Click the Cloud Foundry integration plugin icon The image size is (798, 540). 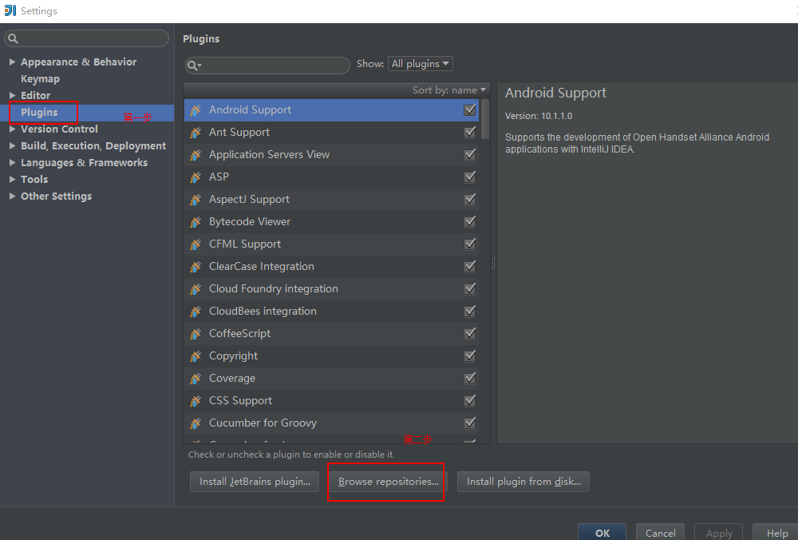[x=196, y=289]
